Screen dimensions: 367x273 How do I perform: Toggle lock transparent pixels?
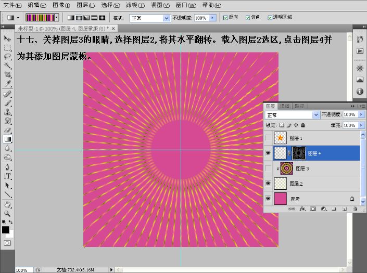coord(282,125)
